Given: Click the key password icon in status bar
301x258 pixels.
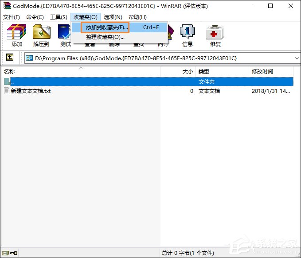Looking at the screenshot, I should pyautogui.click(x=14, y=253).
